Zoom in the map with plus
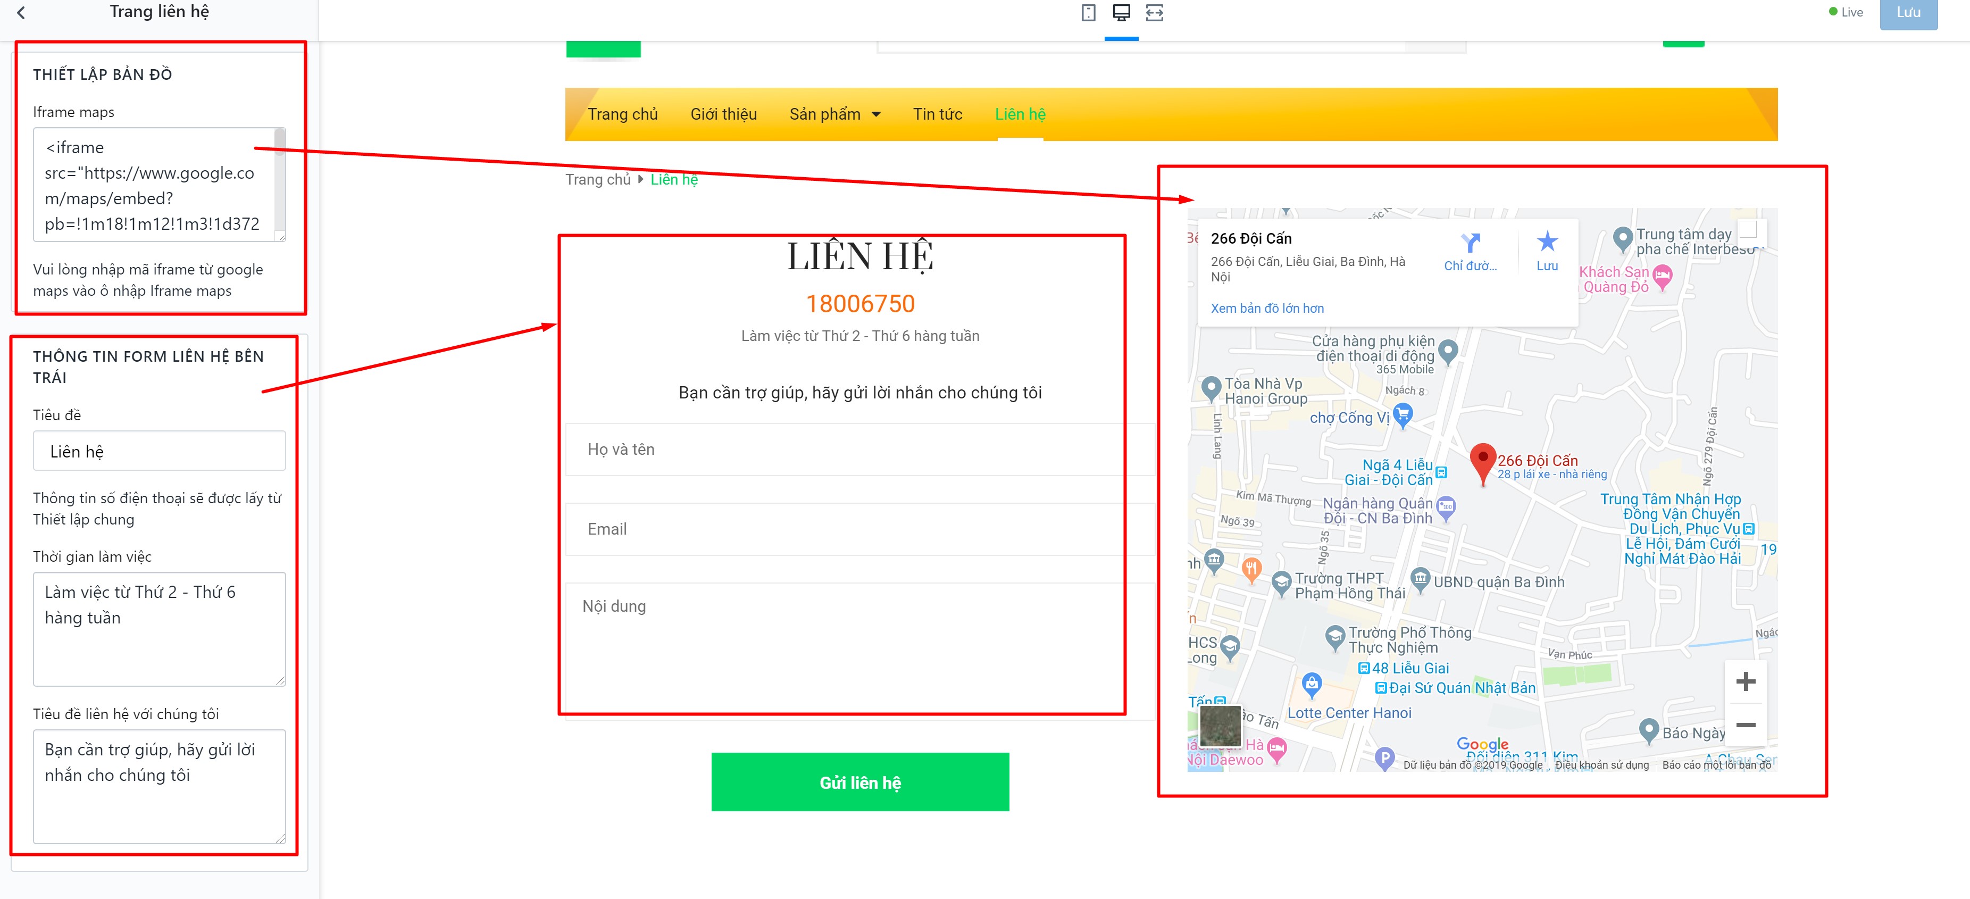The height and width of the screenshot is (899, 1970). (x=1745, y=681)
